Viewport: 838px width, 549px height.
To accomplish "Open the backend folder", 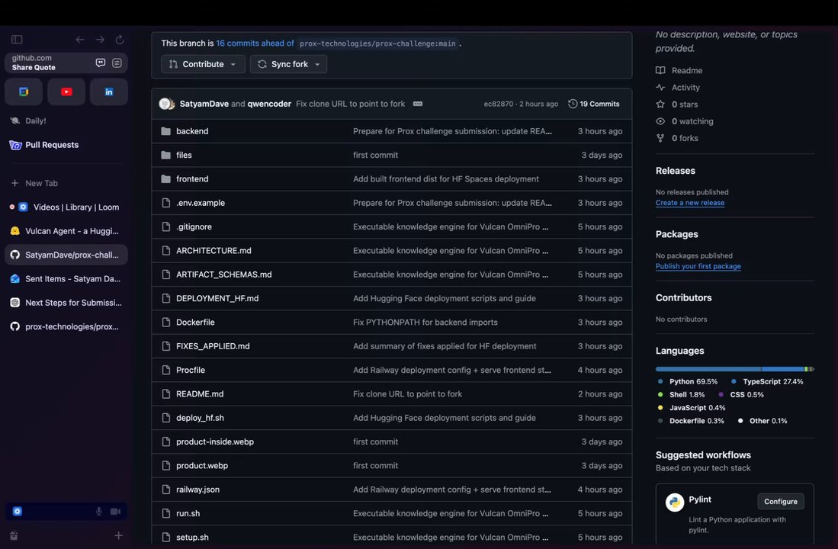I will (x=192, y=131).
